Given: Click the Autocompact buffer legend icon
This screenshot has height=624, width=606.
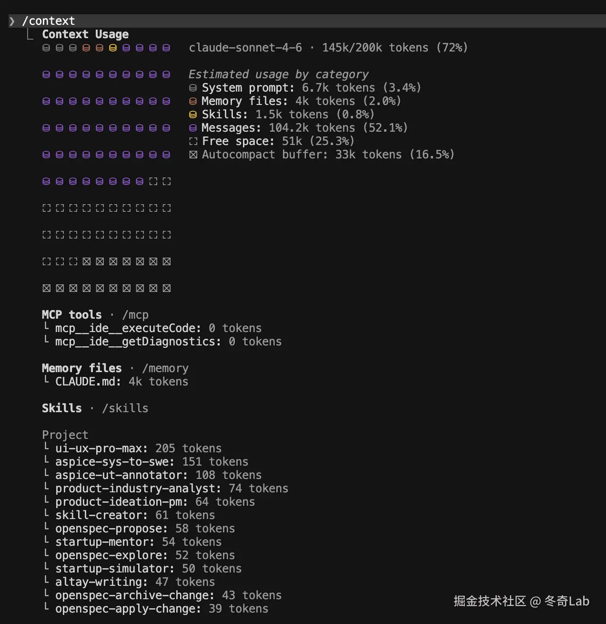Looking at the screenshot, I should click(x=193, y=155).
